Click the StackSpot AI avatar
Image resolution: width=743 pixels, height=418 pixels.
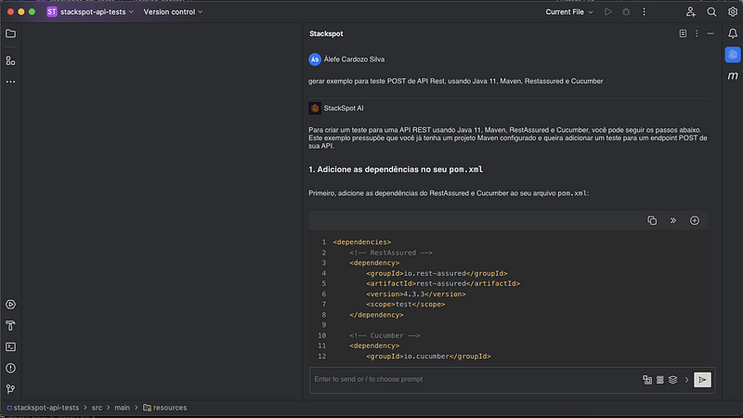pyautogui.click(x=315, y=108)
